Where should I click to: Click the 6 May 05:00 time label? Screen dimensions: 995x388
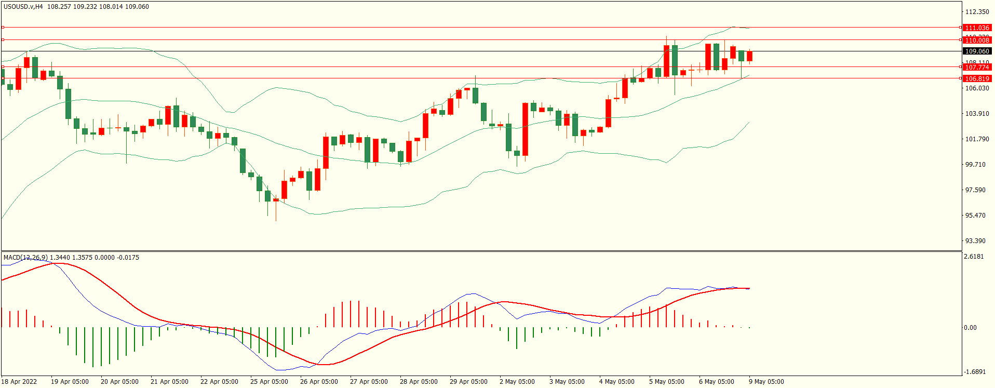point(716,382)
